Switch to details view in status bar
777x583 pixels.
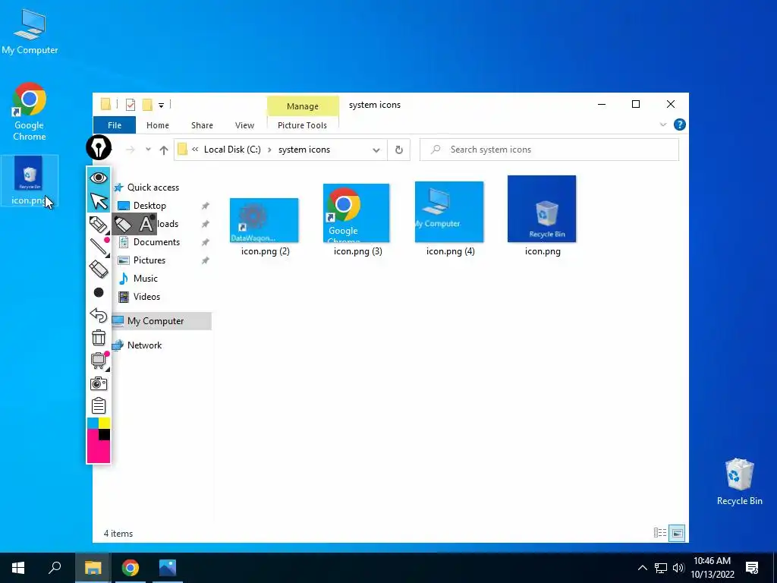660,533
